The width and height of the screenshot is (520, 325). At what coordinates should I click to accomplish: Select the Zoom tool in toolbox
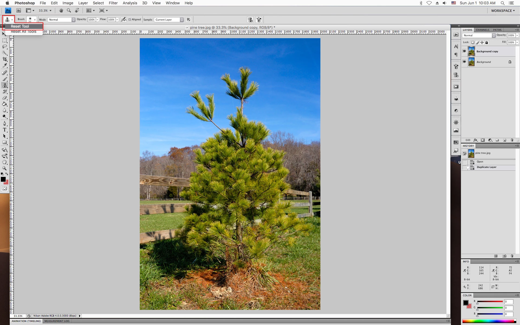point(5,168)
